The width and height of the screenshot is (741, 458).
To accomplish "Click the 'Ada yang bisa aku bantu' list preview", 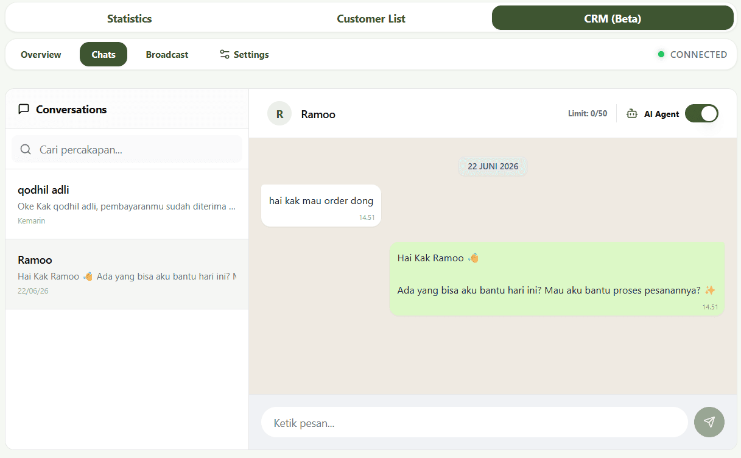I will click(x=127, y=277).
